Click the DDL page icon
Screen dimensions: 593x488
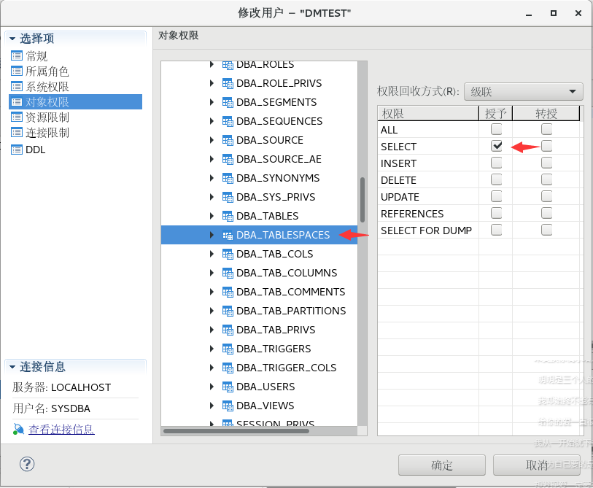point(17,150)
